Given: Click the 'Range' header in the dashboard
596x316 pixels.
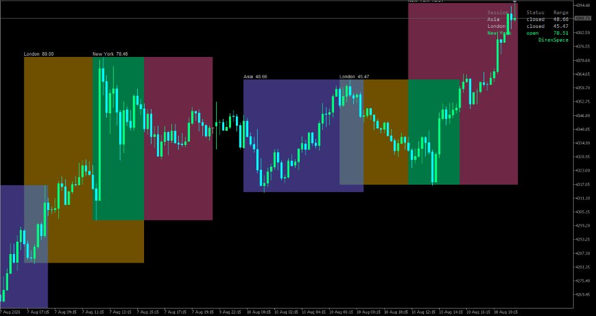Looking at the screenshot, I should 561,12.
